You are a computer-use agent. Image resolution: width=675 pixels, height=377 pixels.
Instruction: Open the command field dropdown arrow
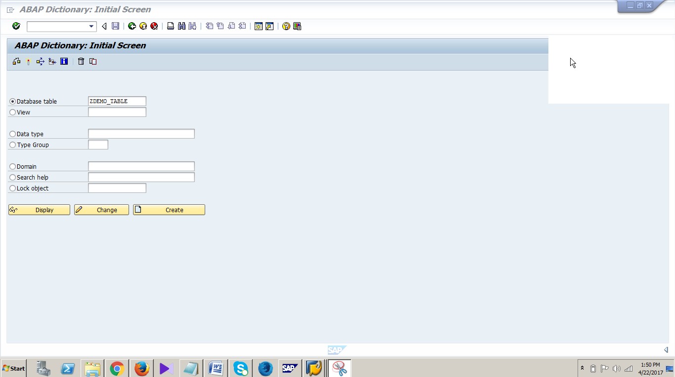pos(90,26)
